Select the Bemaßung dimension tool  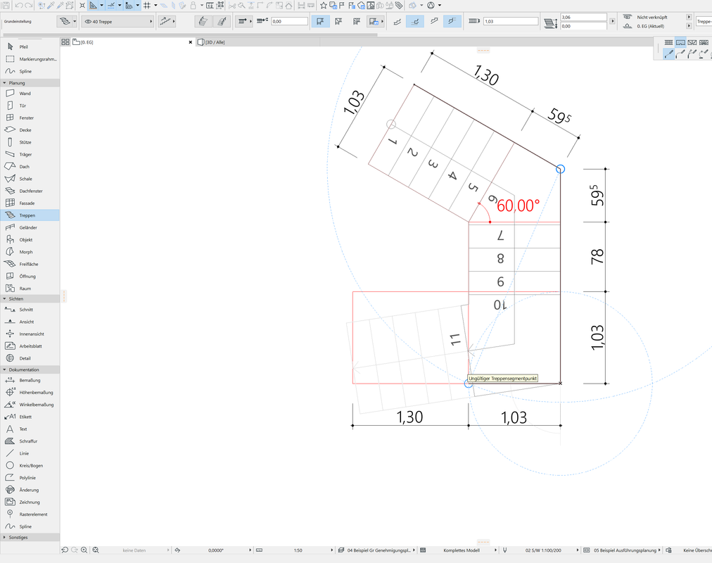(30, 381)
